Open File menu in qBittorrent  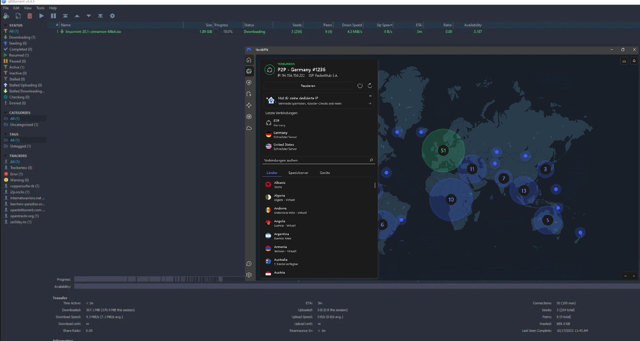(6, 8)
